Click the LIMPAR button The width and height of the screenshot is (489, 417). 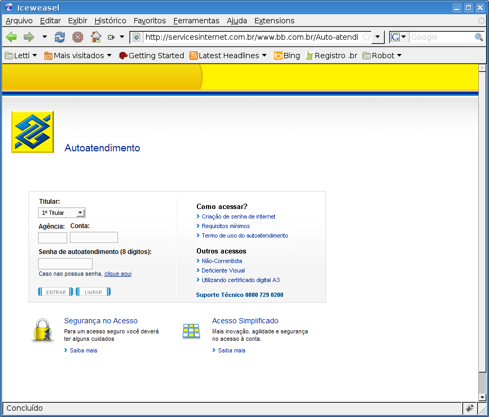93,292
